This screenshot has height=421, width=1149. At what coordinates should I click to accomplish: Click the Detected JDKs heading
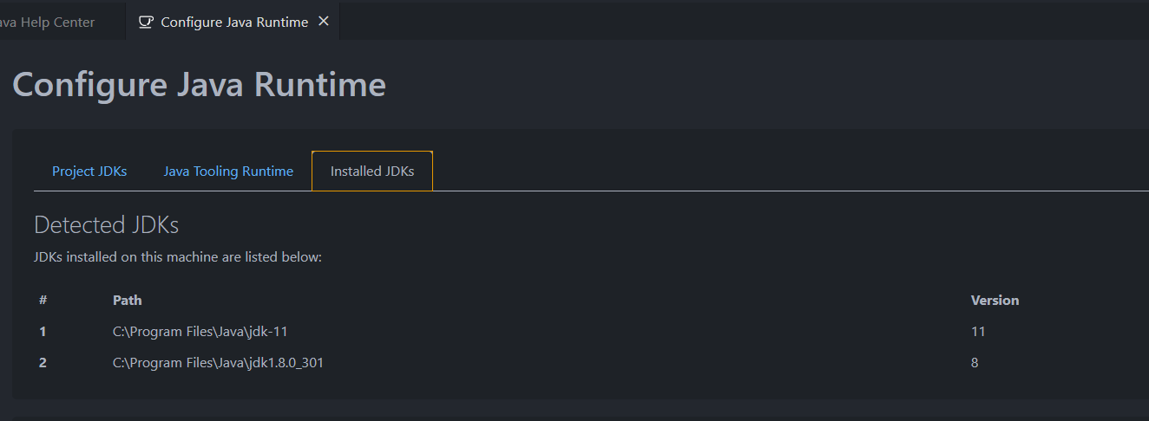point(106,225)
